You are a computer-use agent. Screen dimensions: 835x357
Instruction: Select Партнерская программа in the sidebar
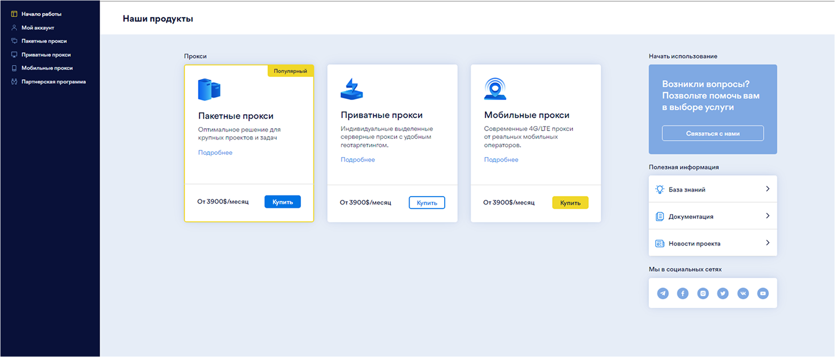point(53,82)
